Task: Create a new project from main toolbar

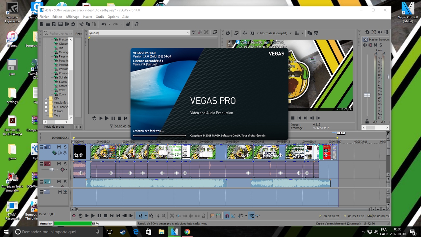Action: click(x=41, y=24)
